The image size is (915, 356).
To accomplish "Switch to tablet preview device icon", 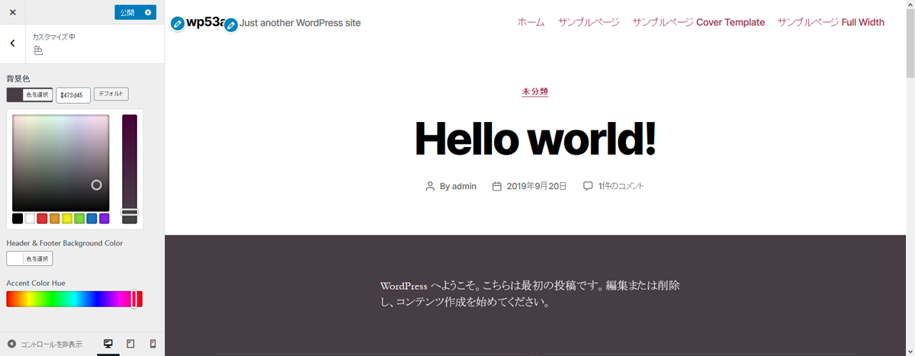I will (x=130, y=344).
